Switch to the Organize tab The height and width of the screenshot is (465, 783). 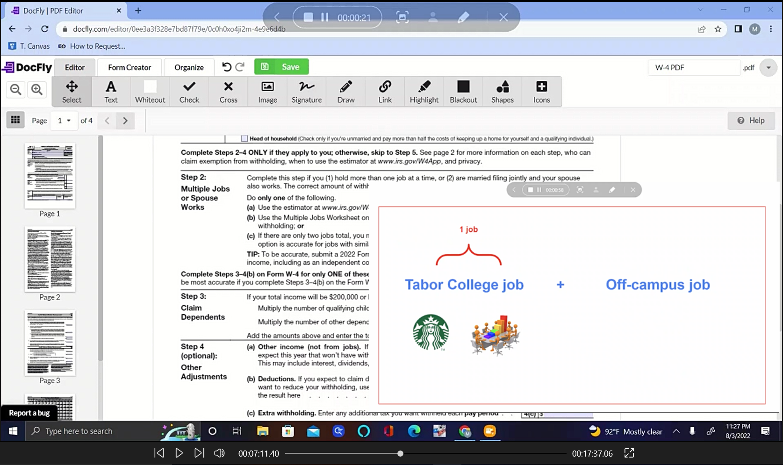click(189, 67)
